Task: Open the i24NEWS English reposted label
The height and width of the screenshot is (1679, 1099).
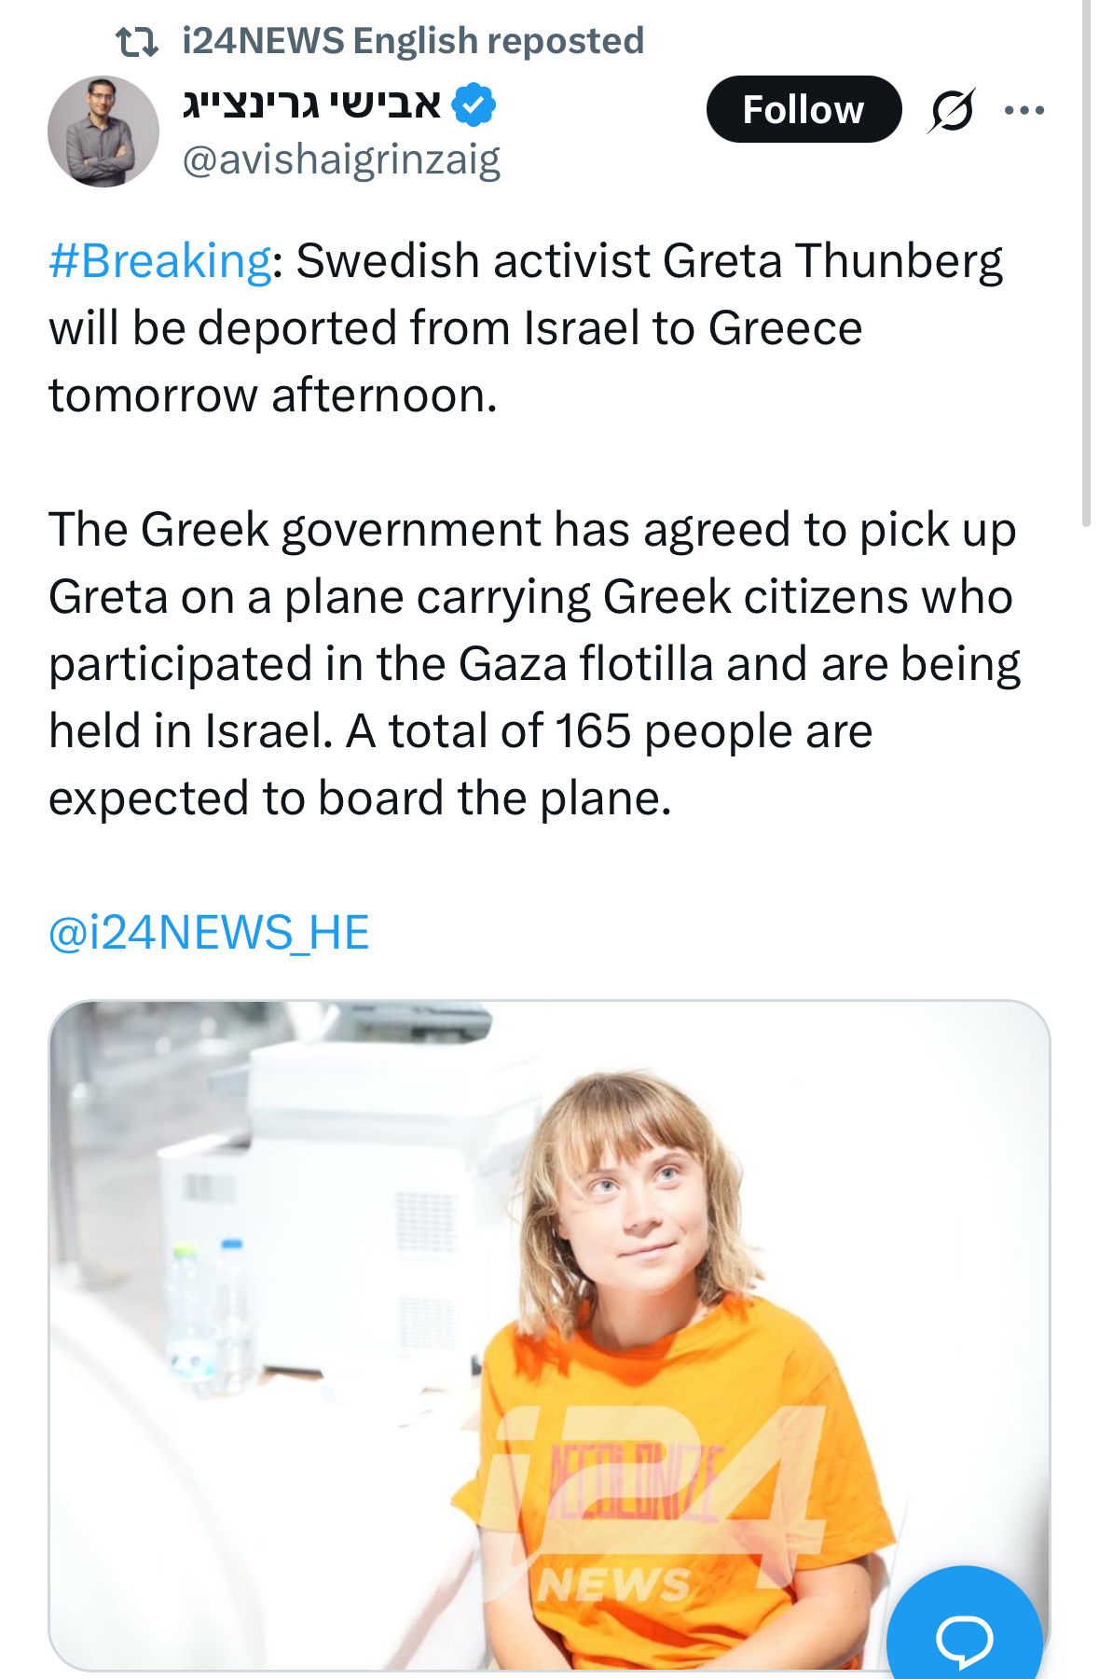Action: [412, 41]
